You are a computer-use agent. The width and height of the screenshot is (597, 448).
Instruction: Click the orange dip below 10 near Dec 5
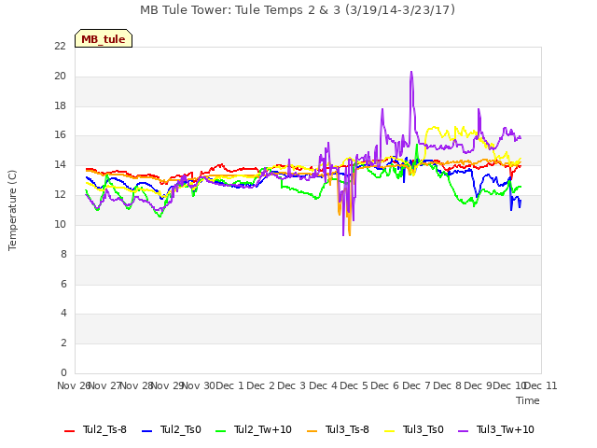coord(349,233)
